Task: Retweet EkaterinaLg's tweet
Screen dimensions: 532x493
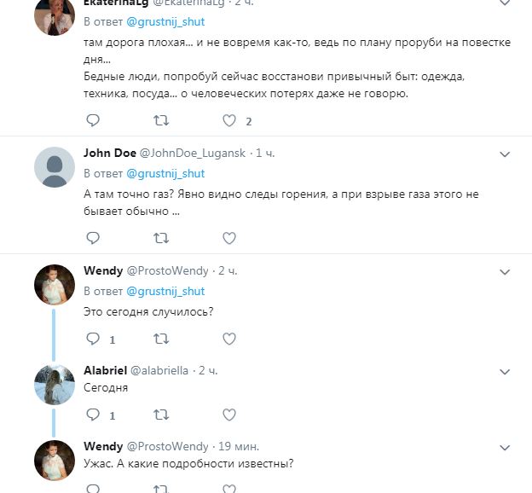Action: (x=160, y=121)
